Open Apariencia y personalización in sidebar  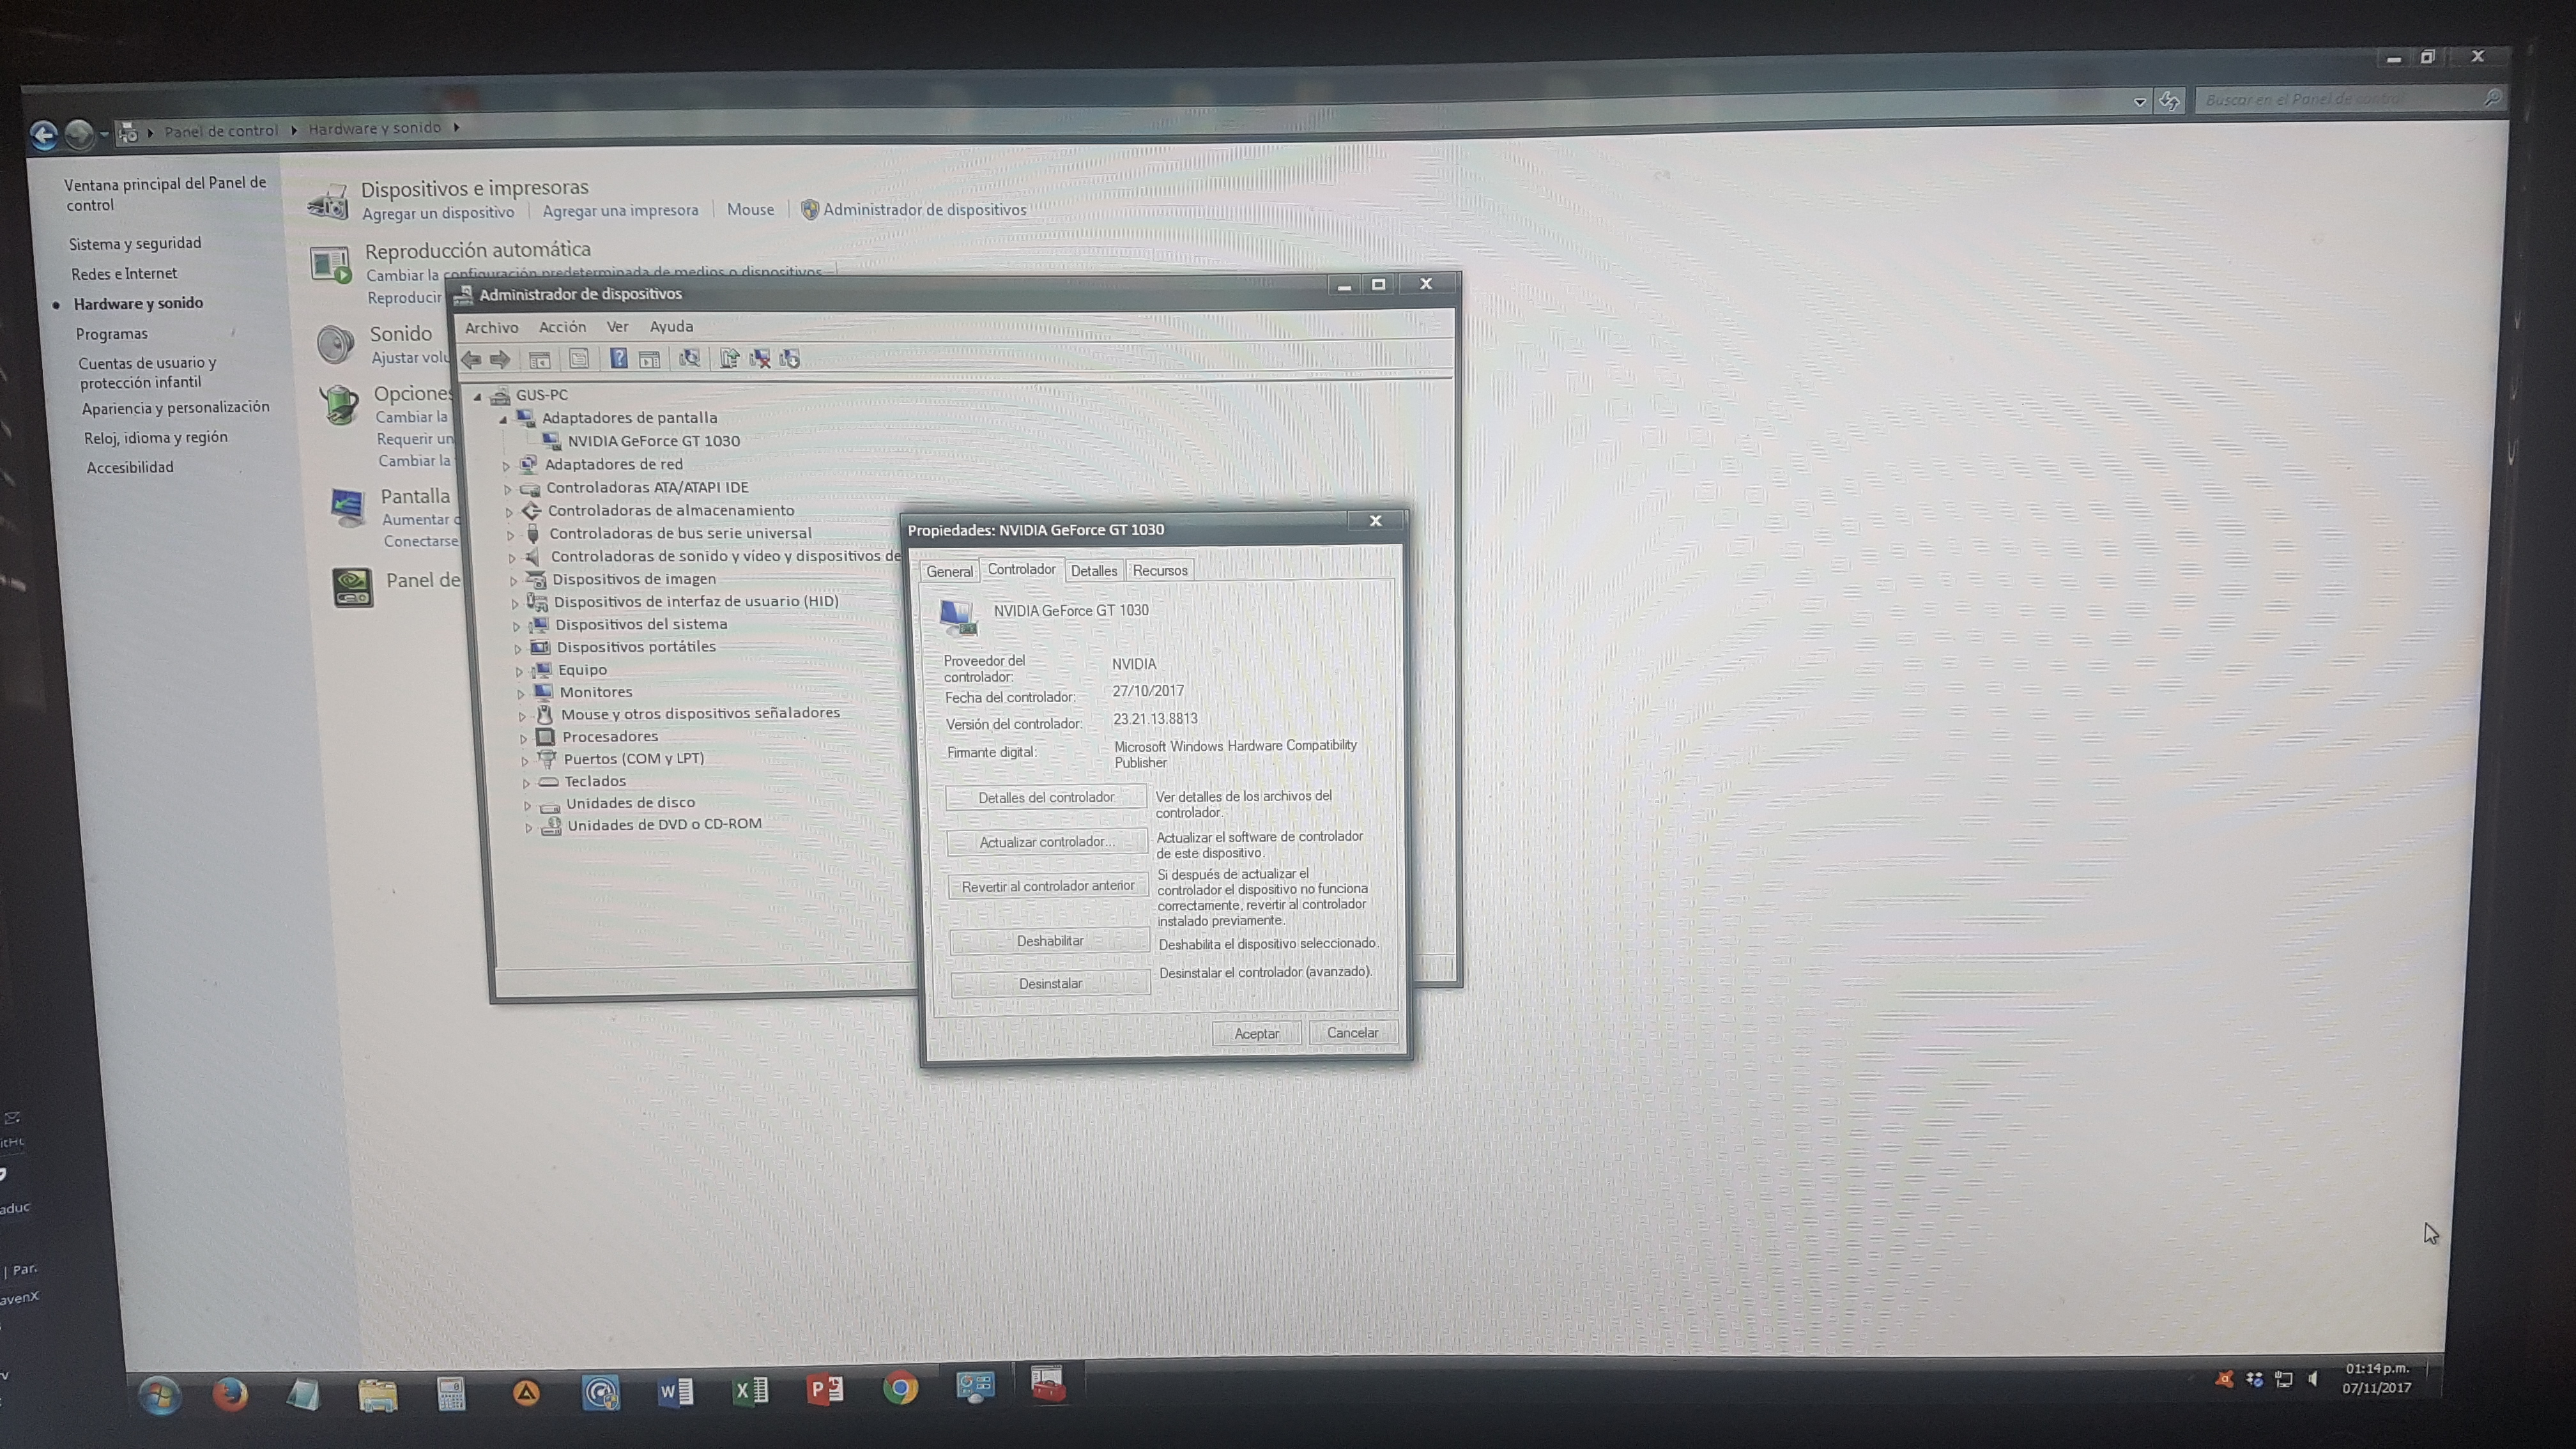[x=176, y=408]
